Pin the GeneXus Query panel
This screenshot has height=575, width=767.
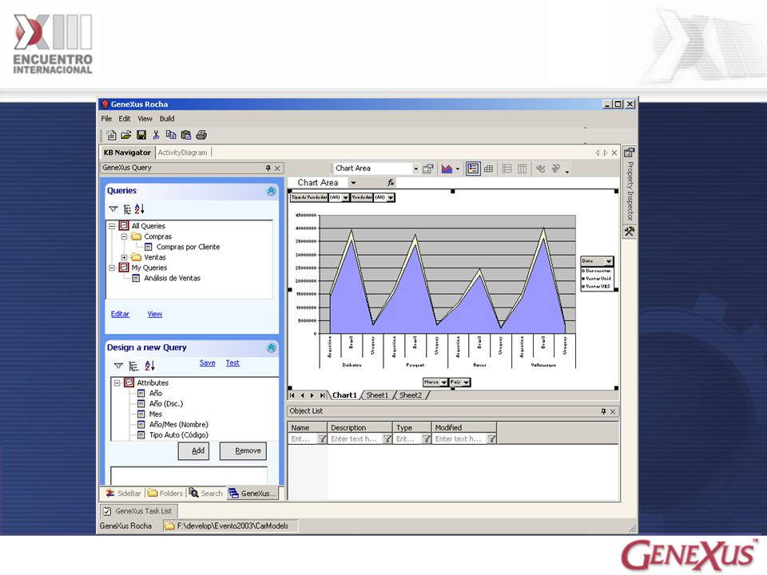click(268, 168)
